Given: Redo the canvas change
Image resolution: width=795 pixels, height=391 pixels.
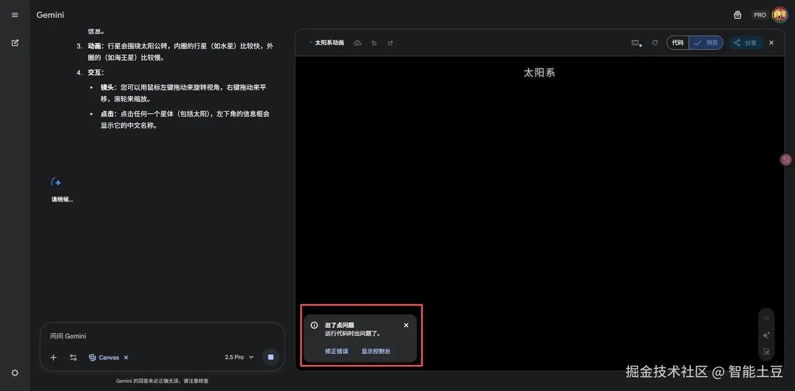Looking at the screenshot, I should point(390,42).
